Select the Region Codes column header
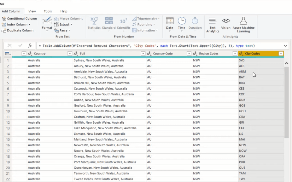This screenshot has height=182, width=292. tap(215, 54)
